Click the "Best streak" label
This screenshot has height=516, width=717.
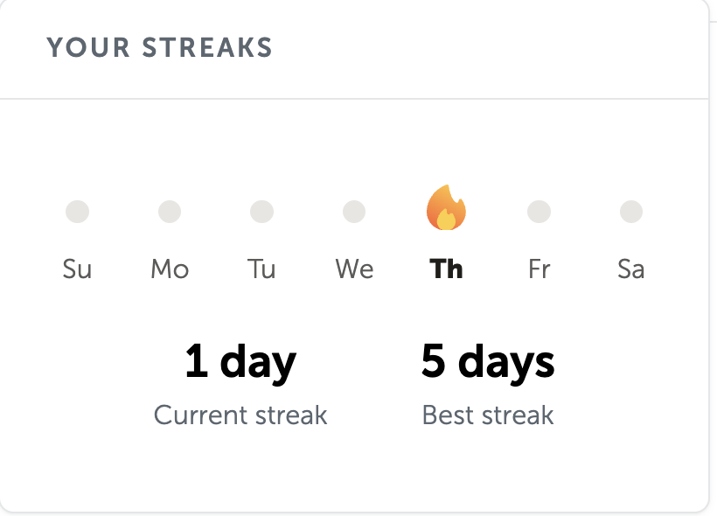pyautogui.click(x=488, y=415)
